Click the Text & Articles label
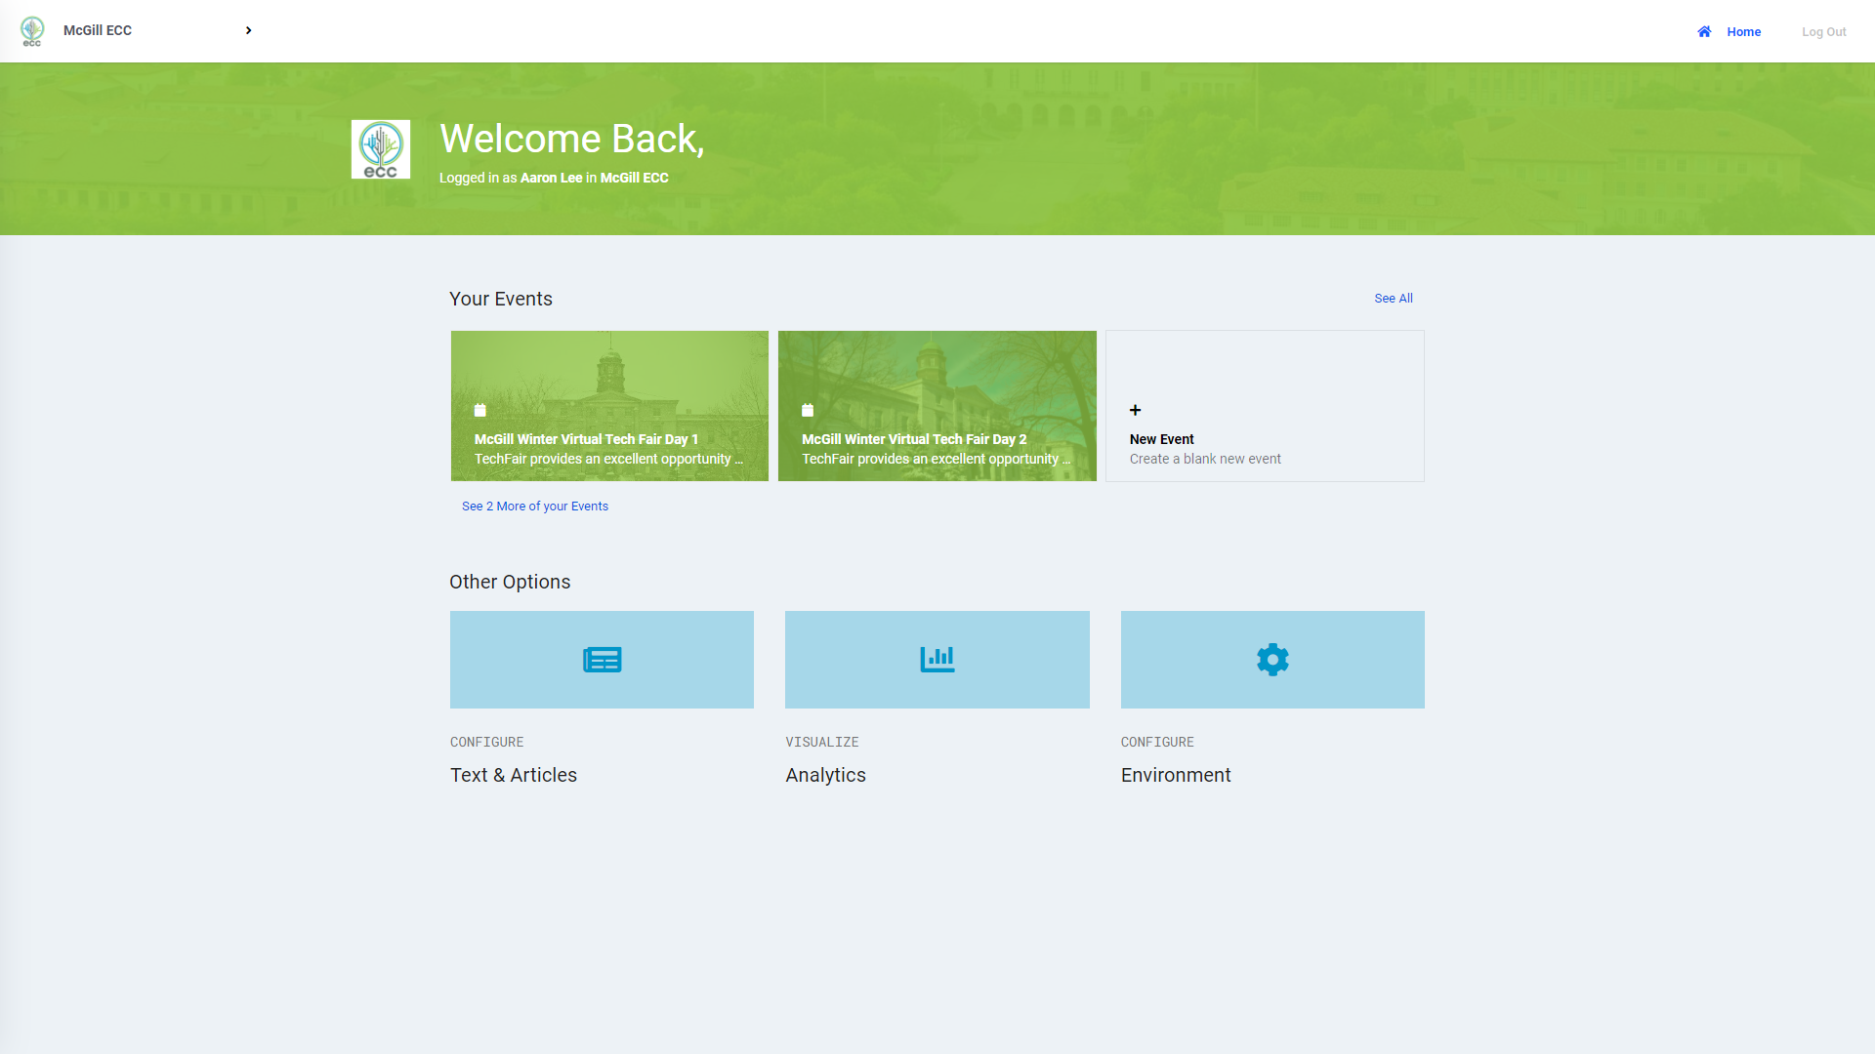 514,775
